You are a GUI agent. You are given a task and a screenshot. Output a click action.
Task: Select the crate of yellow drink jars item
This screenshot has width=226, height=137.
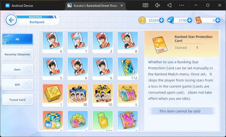coord(78,121)
